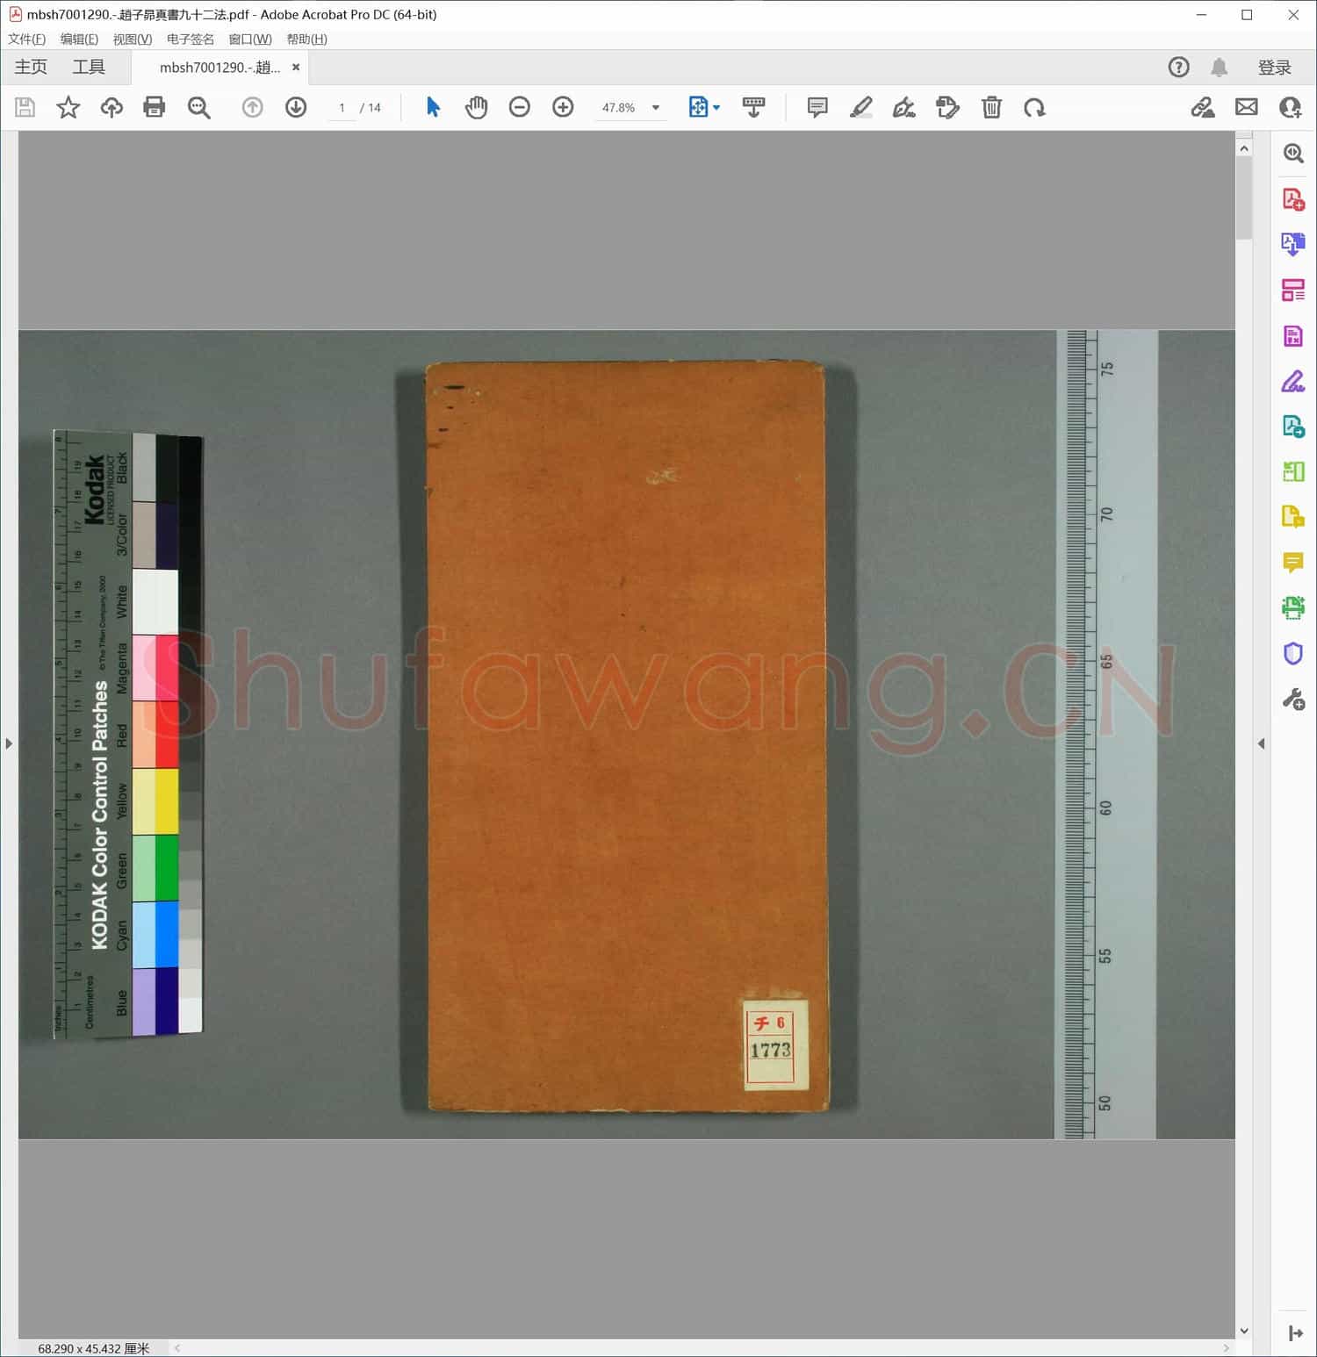Screen dimensions: 1317x1357
Task: Rotate the page with rotate icon
Action: coord(1034,107)
